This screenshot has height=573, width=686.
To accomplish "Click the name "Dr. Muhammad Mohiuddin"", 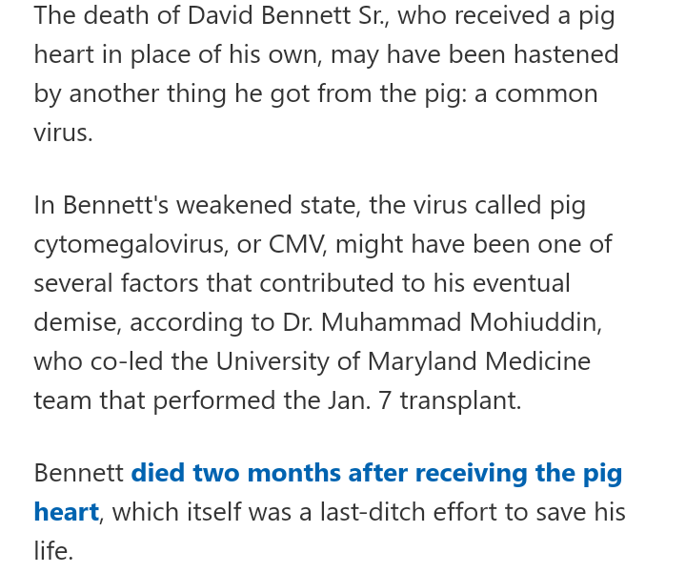I will (x=440, y=322).
